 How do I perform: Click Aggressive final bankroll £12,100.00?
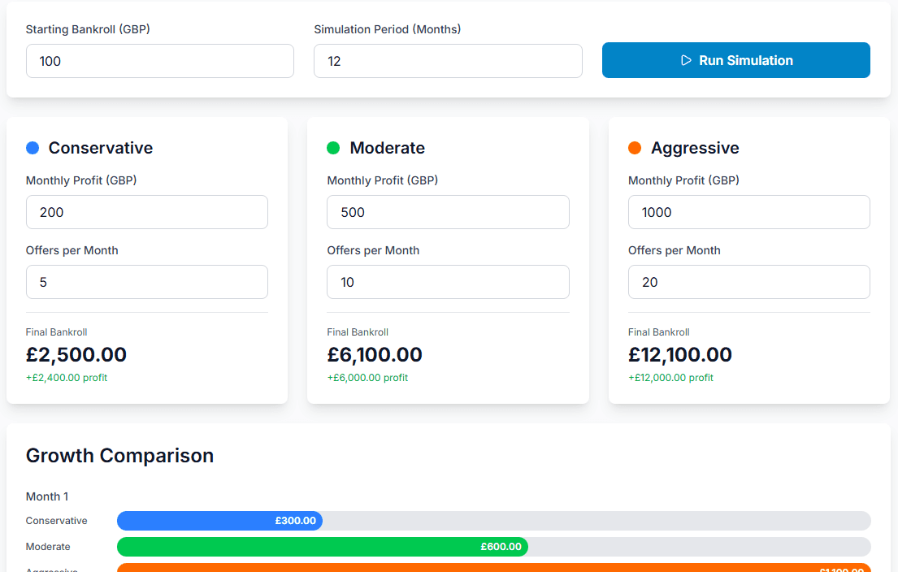click(680, 355)
